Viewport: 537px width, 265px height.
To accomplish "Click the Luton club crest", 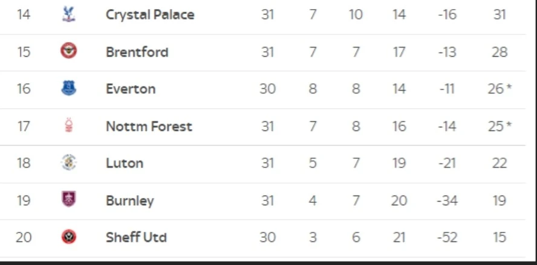I will click(69, 163).
